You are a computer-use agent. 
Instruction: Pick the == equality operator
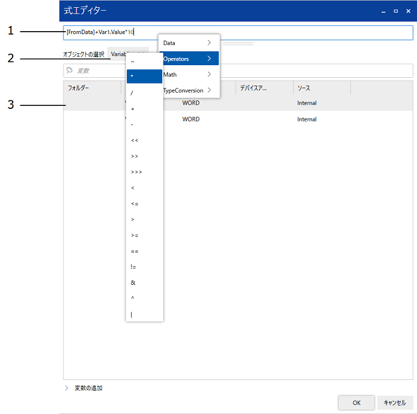pos(144,251)
